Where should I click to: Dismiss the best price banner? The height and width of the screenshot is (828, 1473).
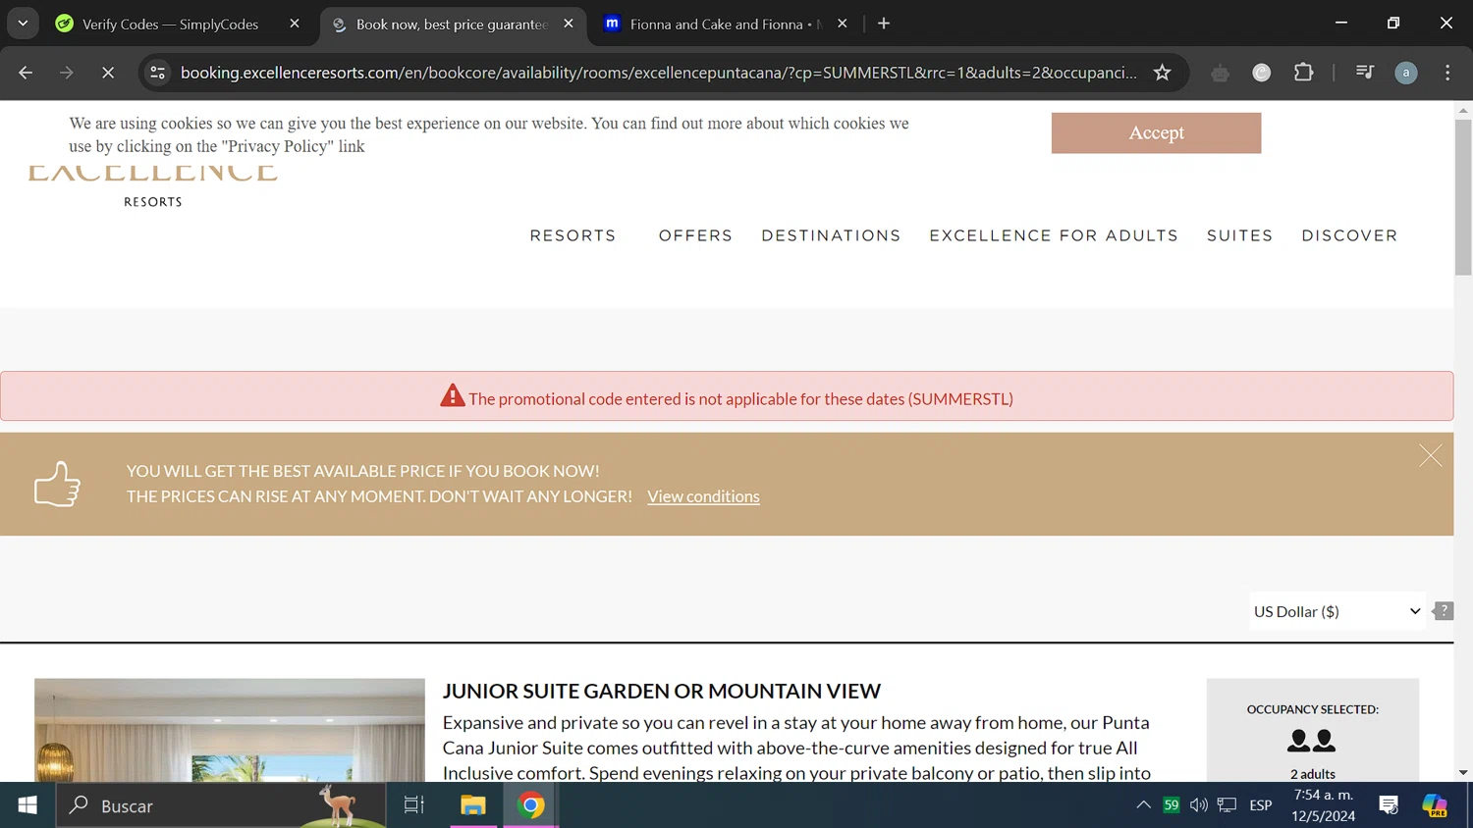click(x=1430, y=456)
